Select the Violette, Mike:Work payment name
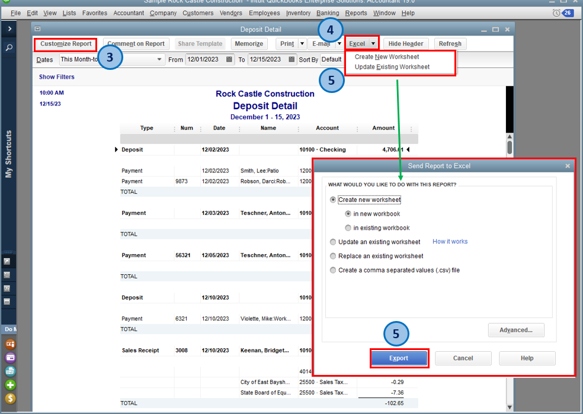 [265, 319]
